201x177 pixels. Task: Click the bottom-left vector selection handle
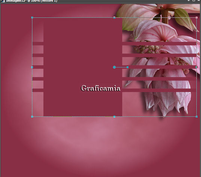[x=32, y=116]
